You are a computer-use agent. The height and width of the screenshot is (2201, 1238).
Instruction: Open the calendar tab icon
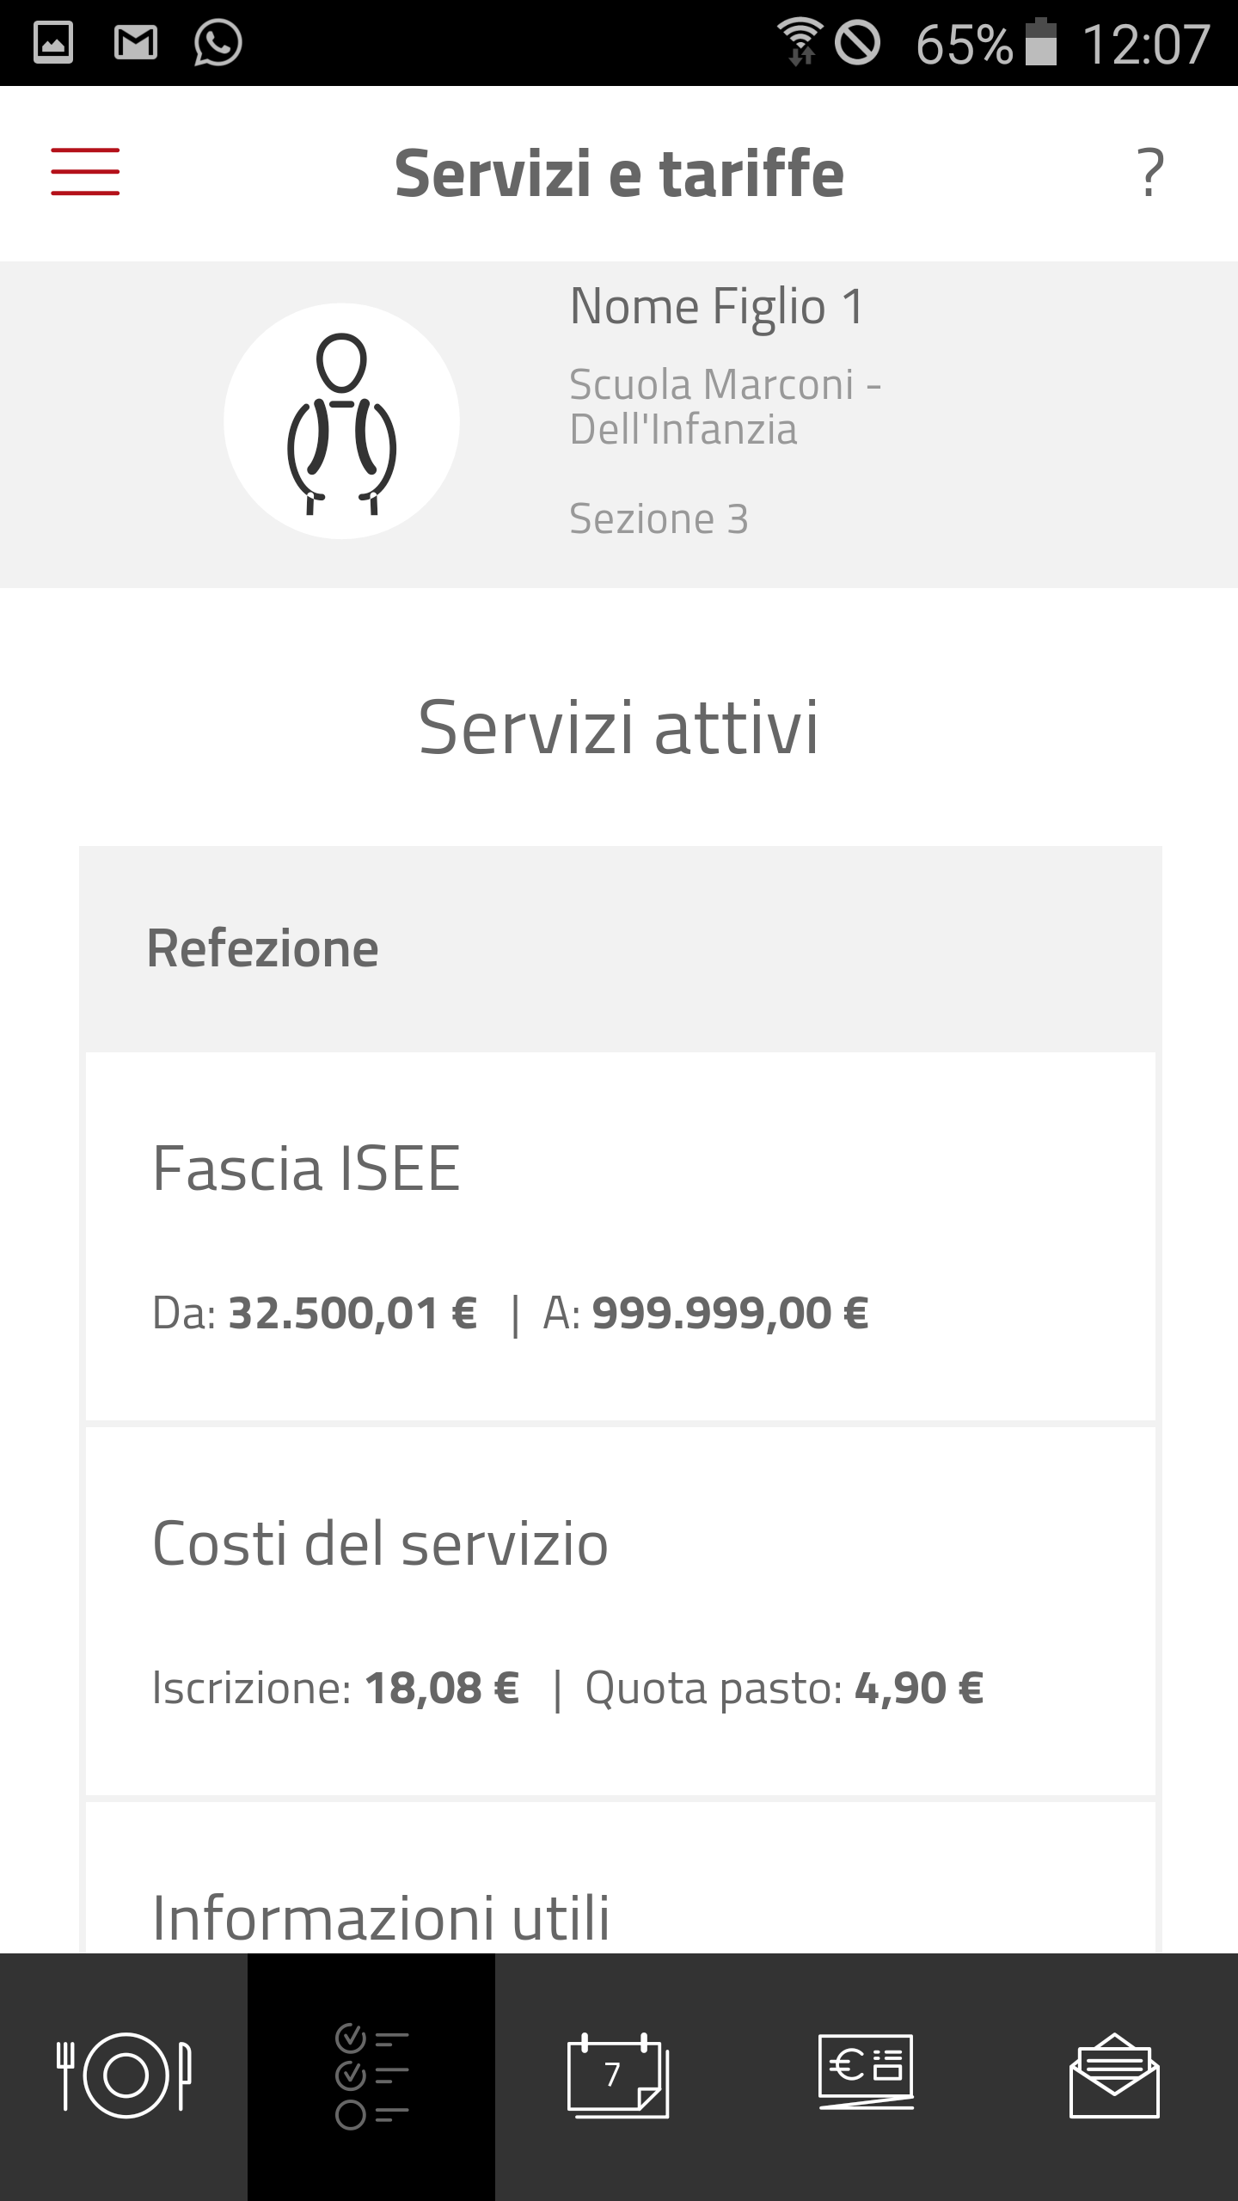click(618, 2075)
